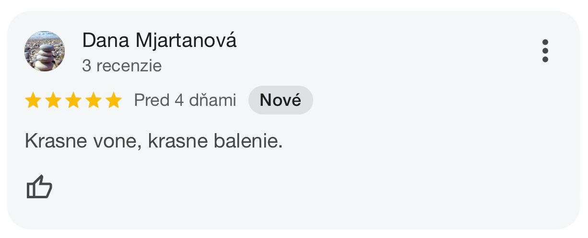Click the second yellow rating star
Viewport: 588px width, 238px height.
(53, 101)
